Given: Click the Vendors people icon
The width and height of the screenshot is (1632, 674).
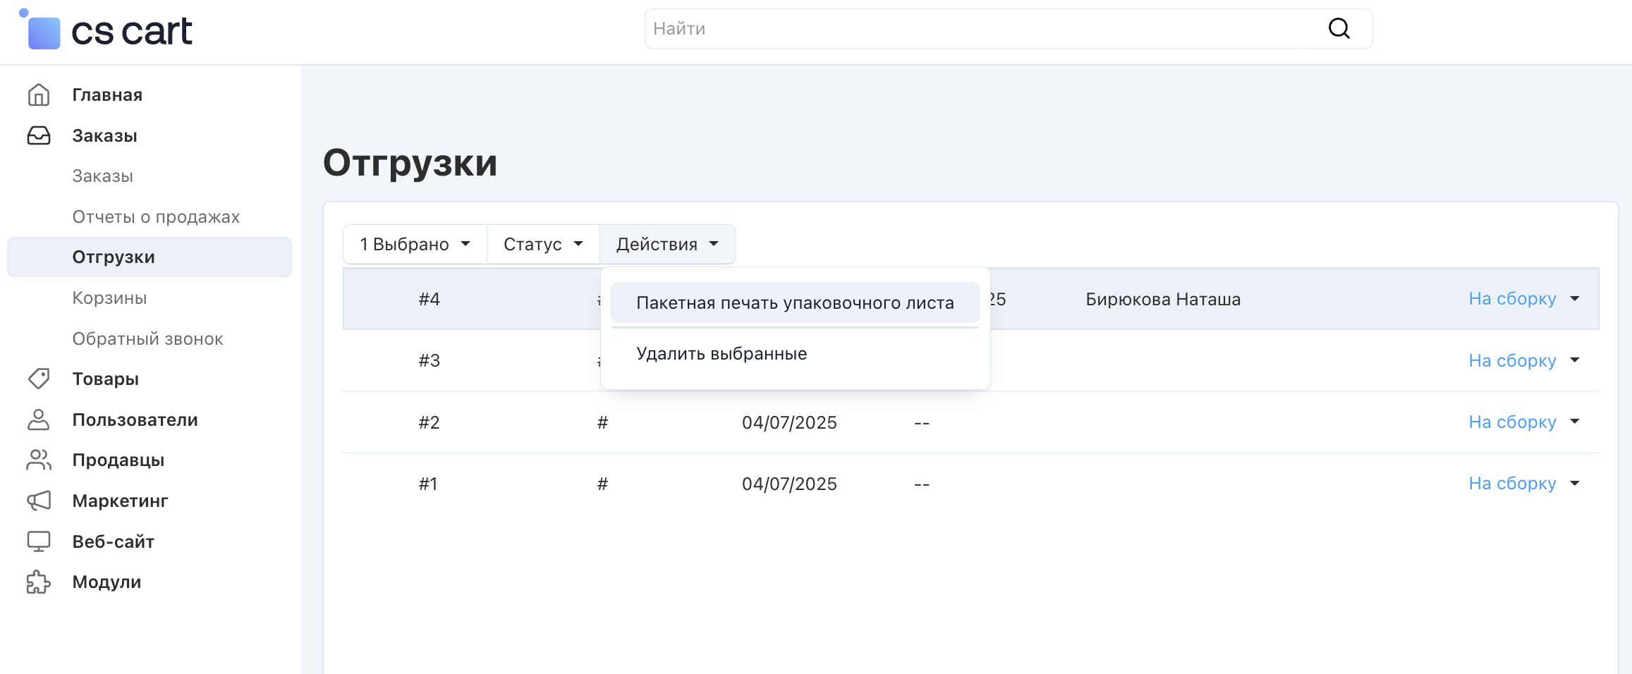Looking at the screenshot, I should tap(39, 460).
